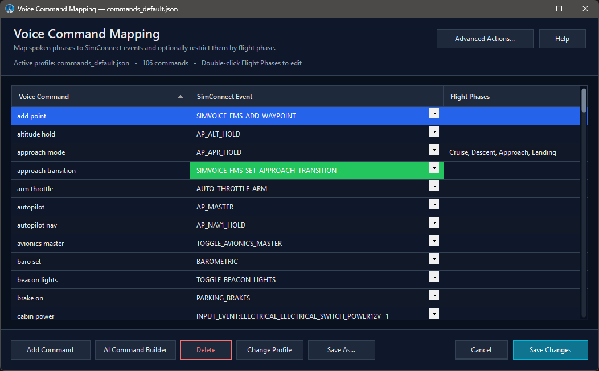Image resolution: width=599 pixels, height=371 pixels.
Task: Open event dropdown for autopilot row
Action: (434, 204)
